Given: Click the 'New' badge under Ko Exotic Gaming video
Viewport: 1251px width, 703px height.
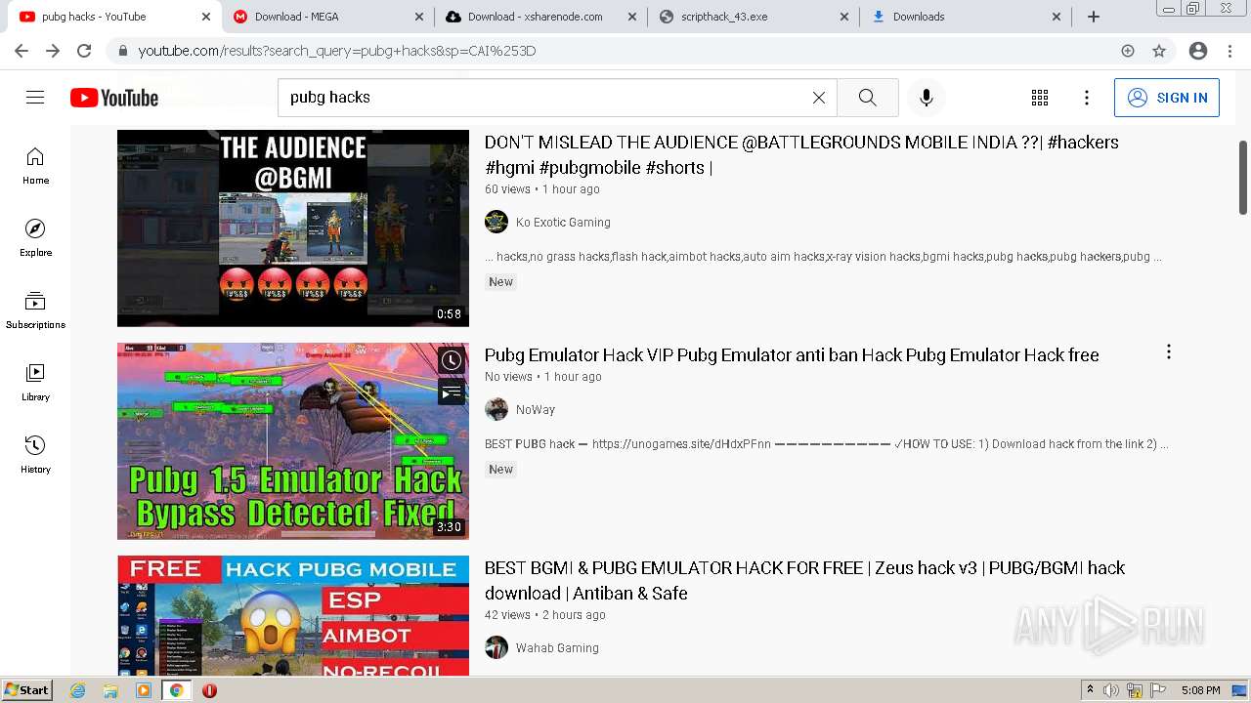Looking at the screenshot, I should point(500,281).
